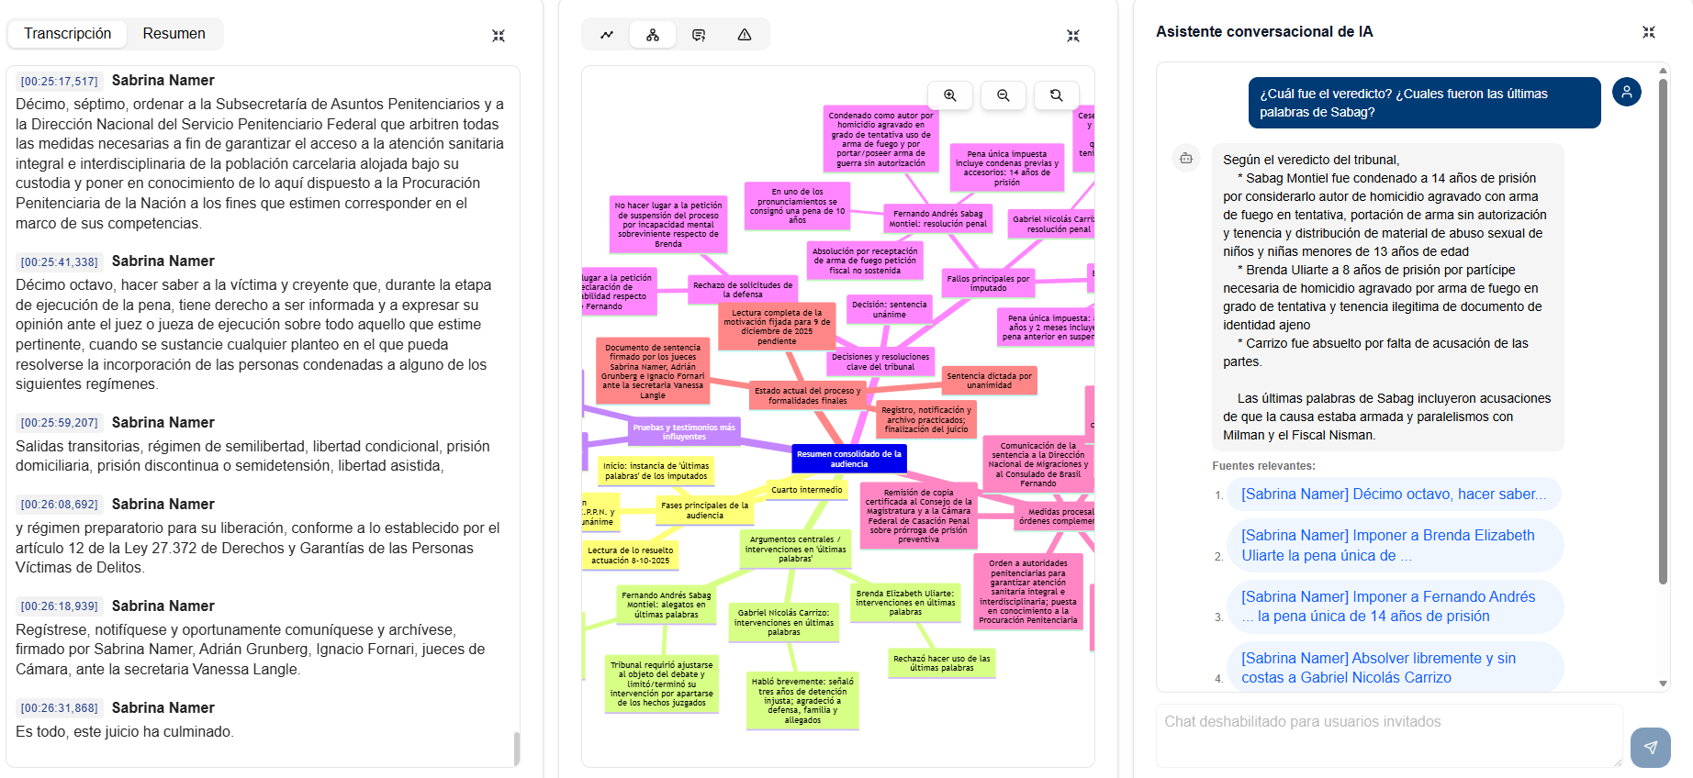Viewport: 1693px width, 778px height.
Task: Select the 'Sentencia dictada por unanimidad' node
Action: point(990,380)
